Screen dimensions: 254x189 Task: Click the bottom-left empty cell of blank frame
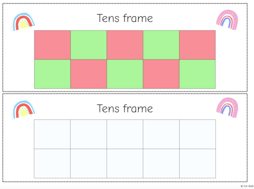coord(52,164)
